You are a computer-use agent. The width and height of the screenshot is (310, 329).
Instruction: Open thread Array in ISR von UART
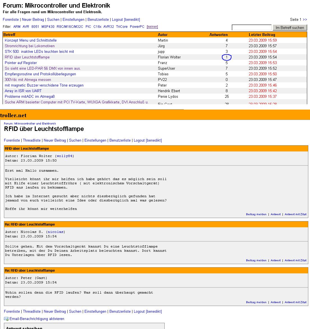click(x=23, y=91)
